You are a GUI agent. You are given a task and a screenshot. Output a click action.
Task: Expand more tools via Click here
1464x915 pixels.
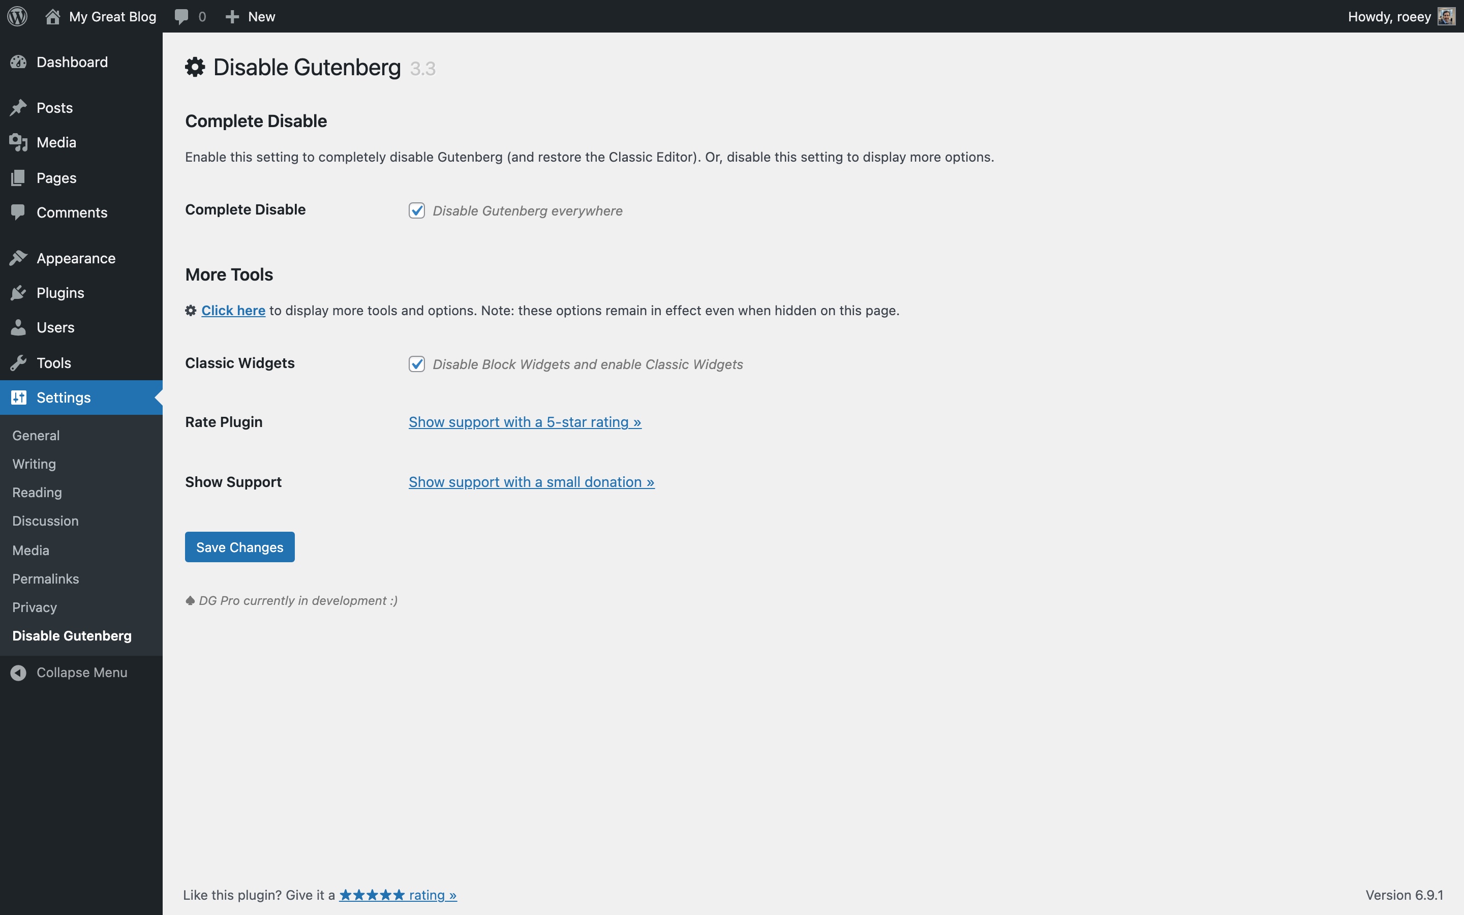(x=233, y=311)
